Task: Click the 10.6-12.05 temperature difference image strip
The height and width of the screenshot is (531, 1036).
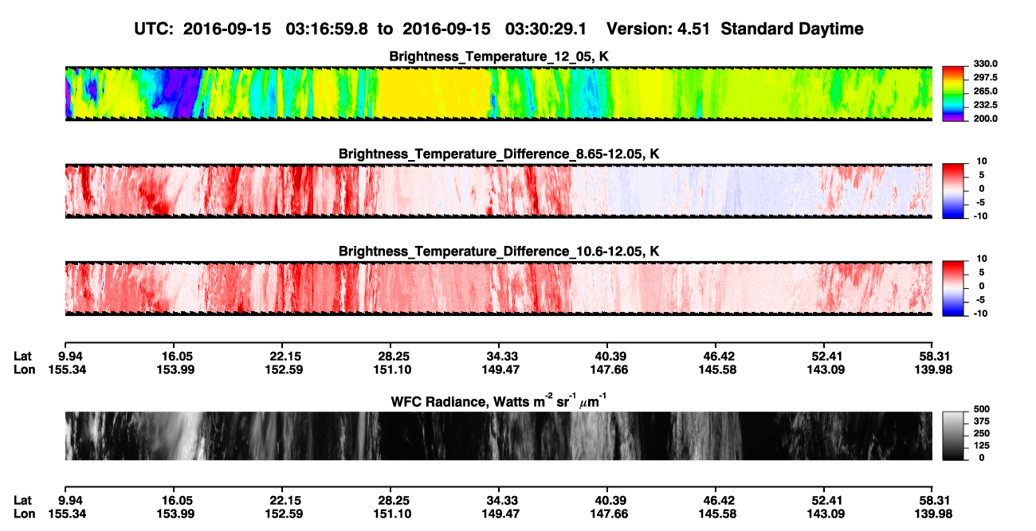Action: tap(498, 288)
